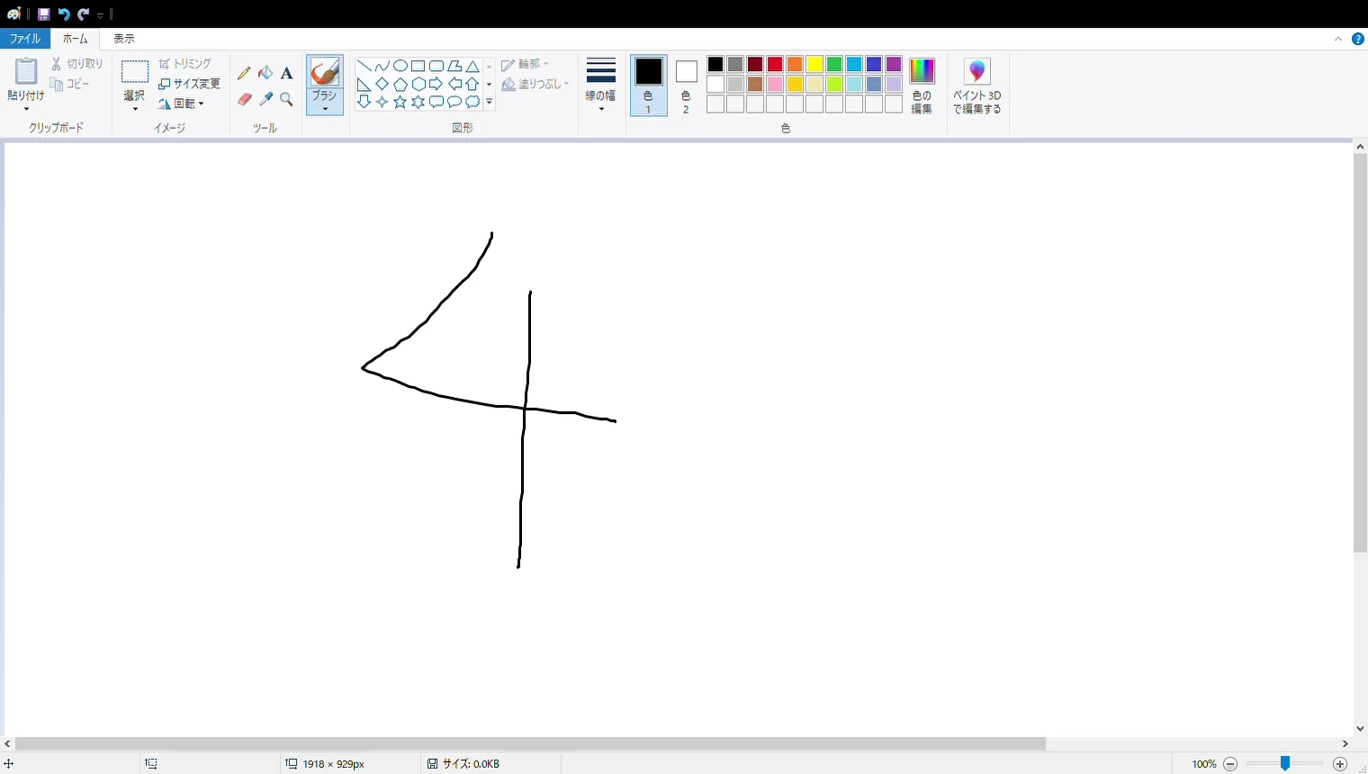
Task: Pick the red color swatch
Action: [x=775, y=64]
